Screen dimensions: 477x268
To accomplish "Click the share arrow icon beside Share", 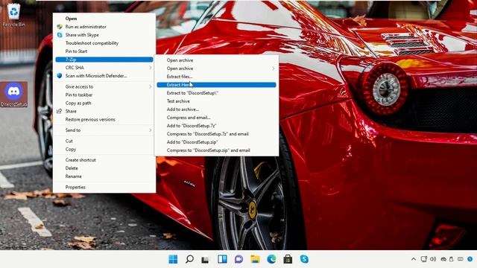I will pyautogui.click(x=60, y=111).
